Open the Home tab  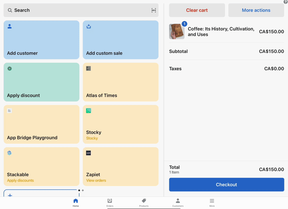point(76,203)
